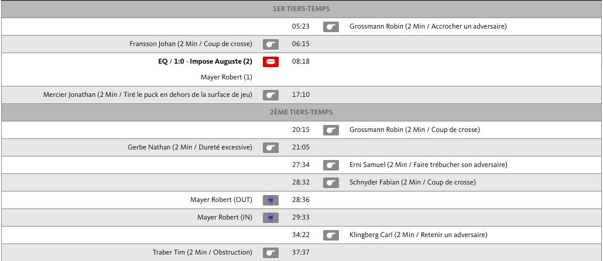This screenshot has height=261, width=603.
Task: Click whistle icon beside Traber Tim obstruction
Action: pyautogui.click(x=270, y=253)
